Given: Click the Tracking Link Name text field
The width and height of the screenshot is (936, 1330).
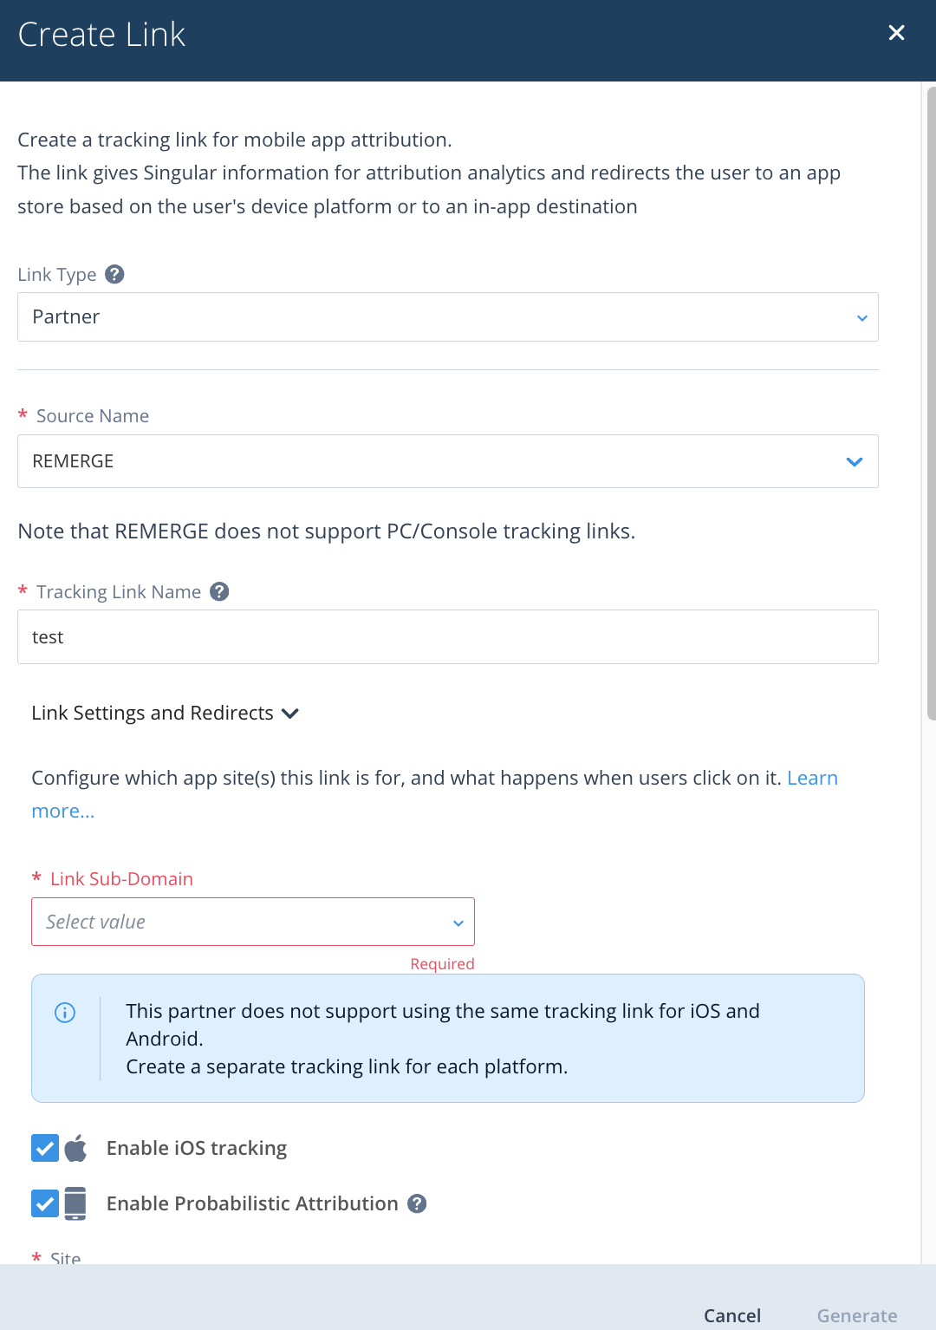Looking at the screenshot, I should 447,637.
